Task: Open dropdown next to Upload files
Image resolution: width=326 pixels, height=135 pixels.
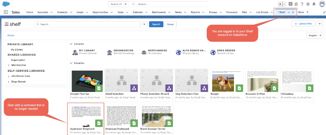Action: (x=320, y=24)
